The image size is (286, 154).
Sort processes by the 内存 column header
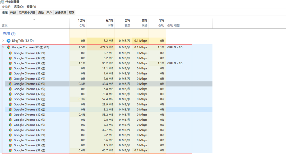point(101,23)
